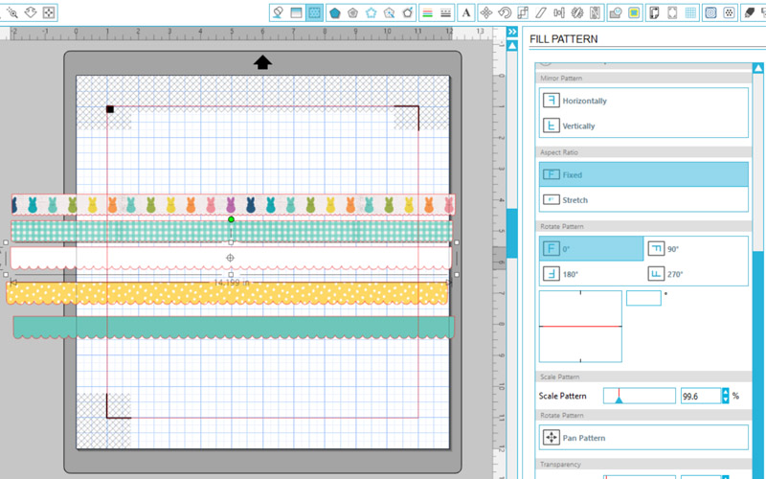Viewport: 766px width, 479px height.
Task: Click the Pan Pattern button
Action: pos(643,438)
